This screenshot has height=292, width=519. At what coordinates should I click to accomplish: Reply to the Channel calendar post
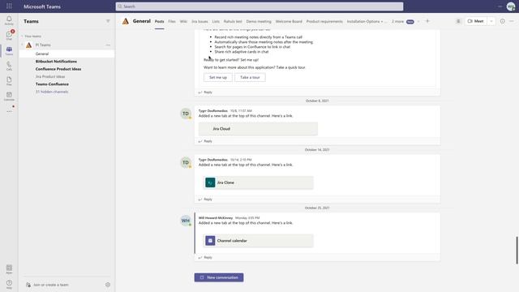pos(205,257)
